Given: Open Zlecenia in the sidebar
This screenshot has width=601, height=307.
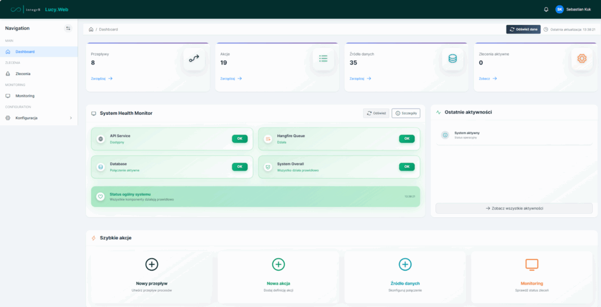Looking at the screenshot, I should [x=23, y=74].
